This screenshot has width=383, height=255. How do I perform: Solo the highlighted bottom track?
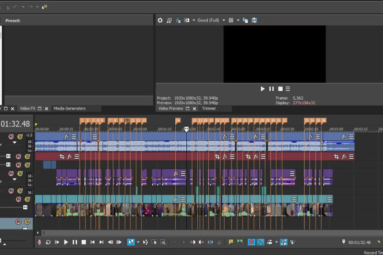[27, 222]
